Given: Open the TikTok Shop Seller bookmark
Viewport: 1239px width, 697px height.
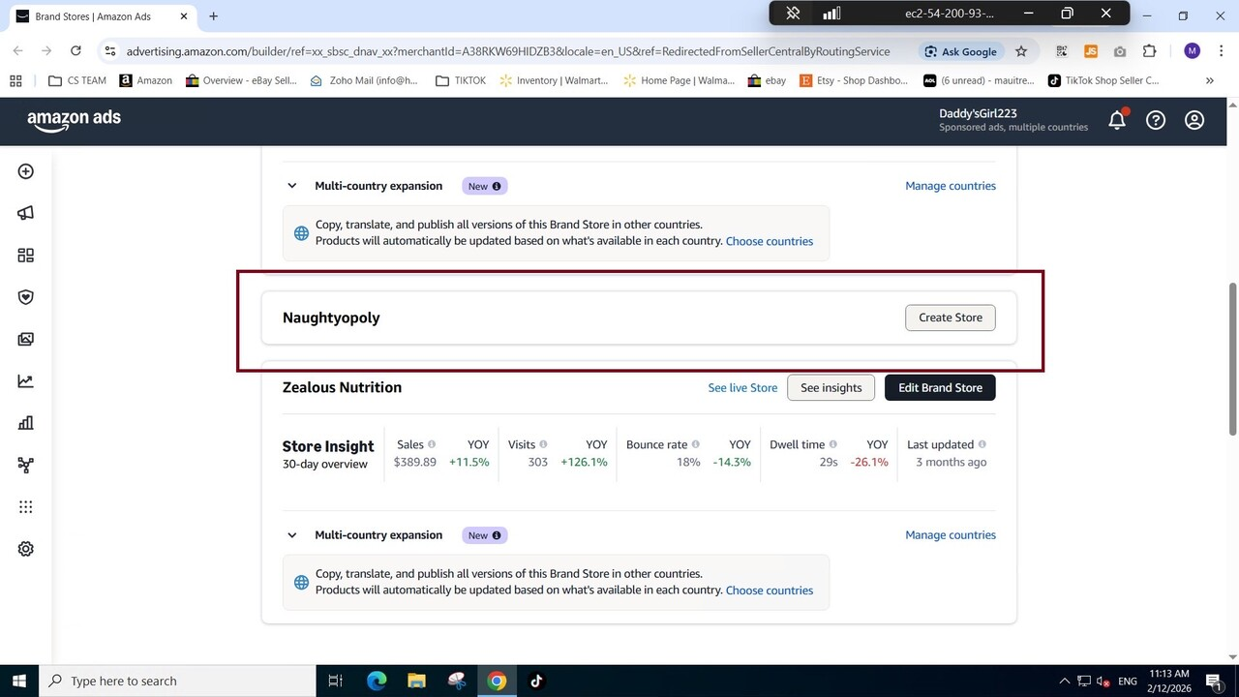Looking at the screenshot, I should pyautogui.click(x=1104, y=80).
